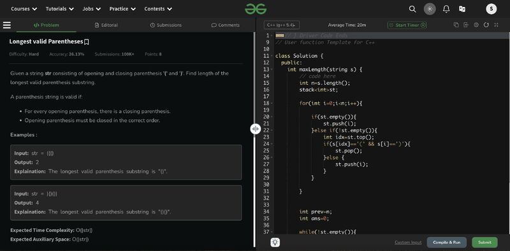Toggle the light/dark theme button

pos(430,9)
